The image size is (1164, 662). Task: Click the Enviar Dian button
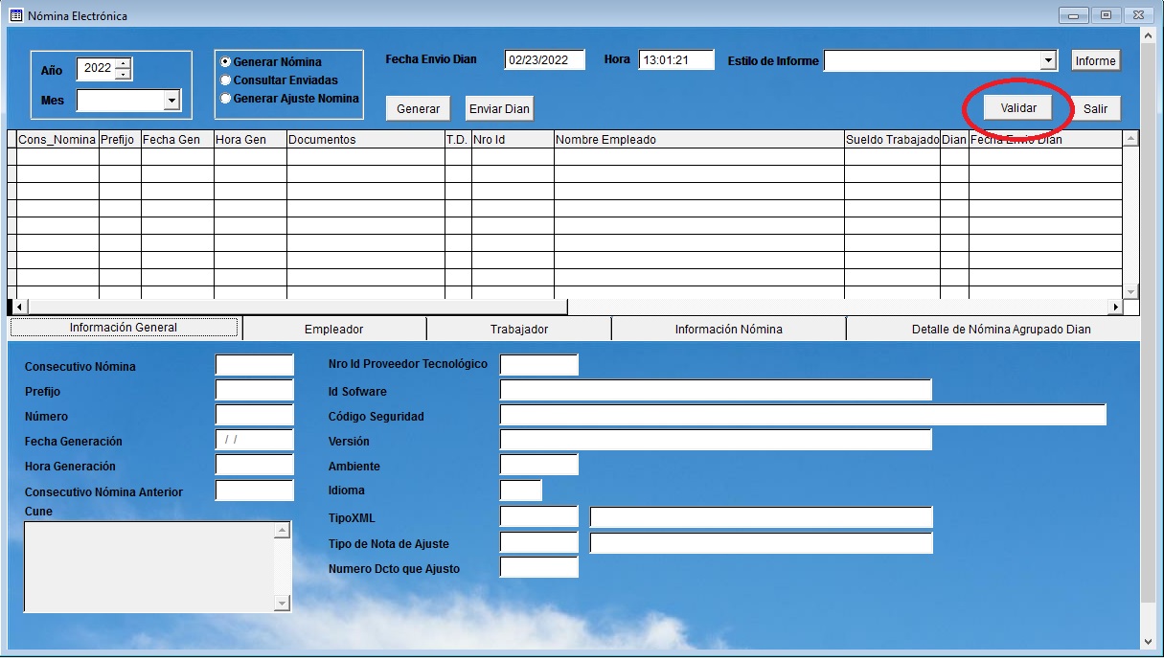coord(499,108)
